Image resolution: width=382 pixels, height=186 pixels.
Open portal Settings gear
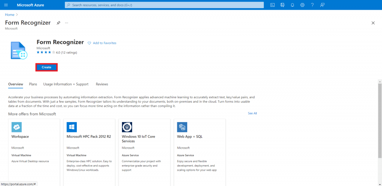[x=302, y=5]
